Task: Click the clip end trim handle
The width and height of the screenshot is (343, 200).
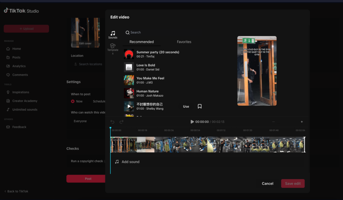Action: pos(304,144)
